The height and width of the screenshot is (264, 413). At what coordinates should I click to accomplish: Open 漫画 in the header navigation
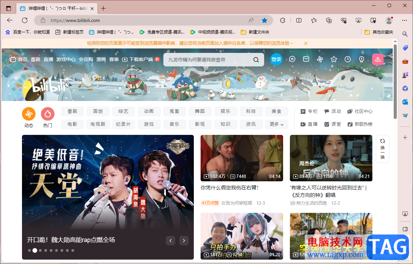tap(101, 59)
